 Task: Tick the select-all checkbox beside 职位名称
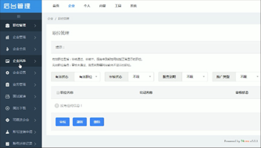click(58, 93)
